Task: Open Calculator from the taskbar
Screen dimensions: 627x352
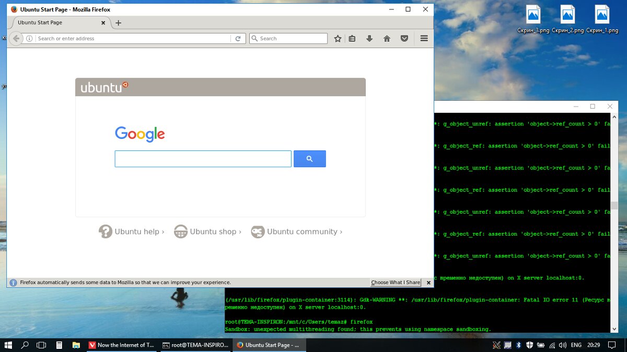Action: [59, 345]
